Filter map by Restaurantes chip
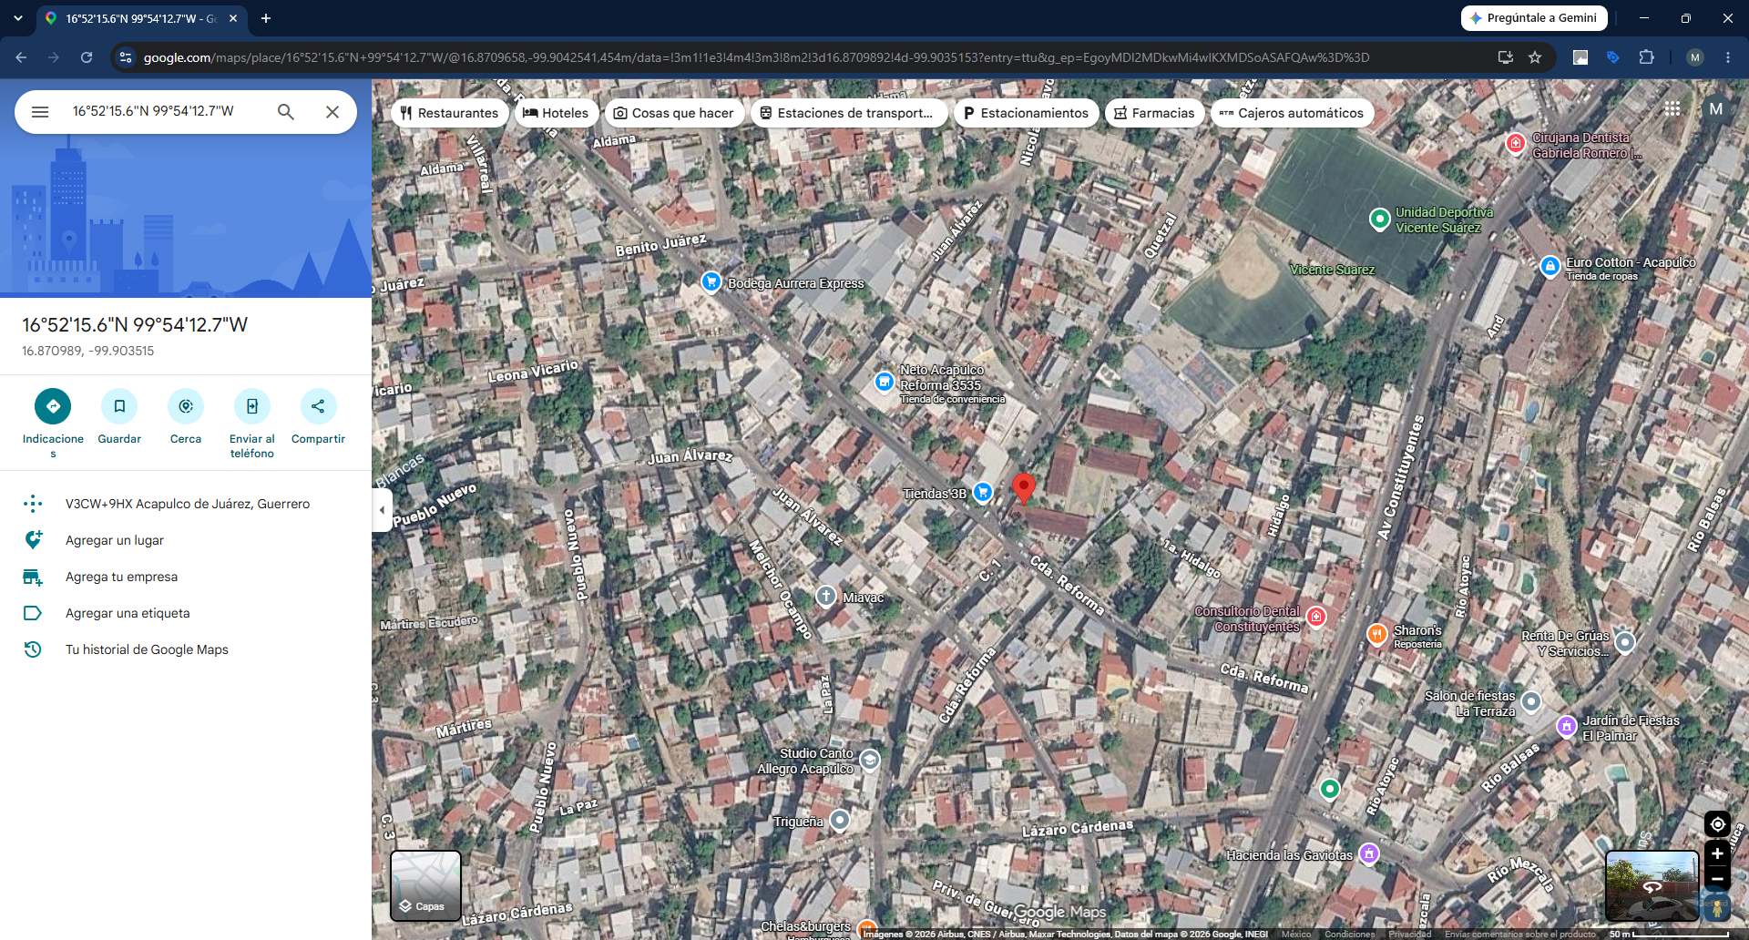The height and width of the screenshot is (940, 1749). coord(450,113)
